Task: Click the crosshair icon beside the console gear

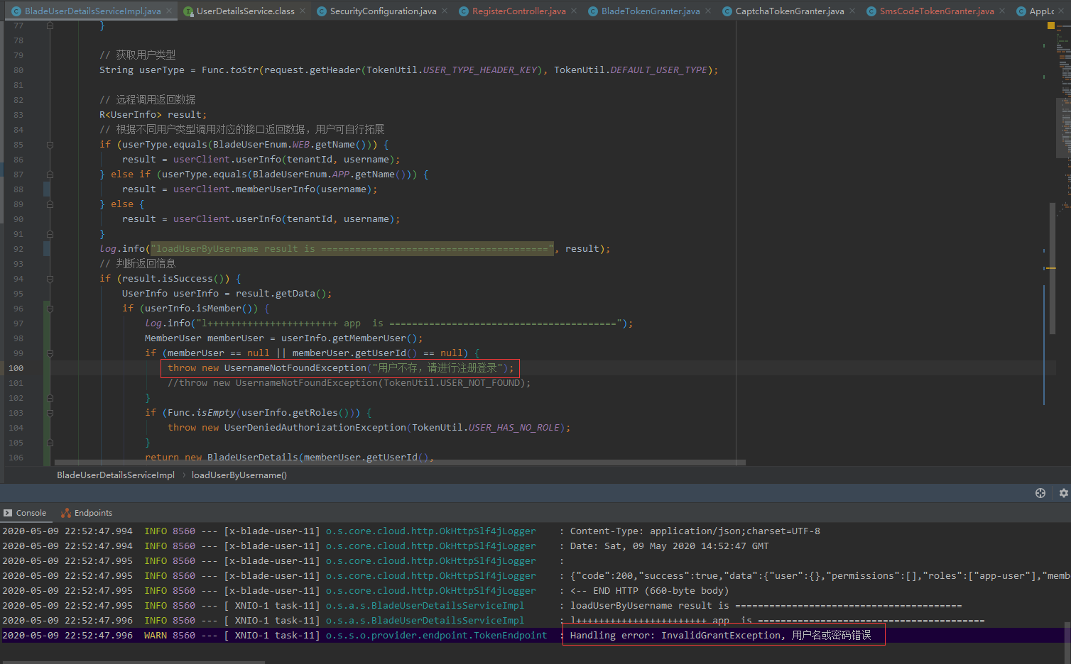Action: (x=1040, y=493)
